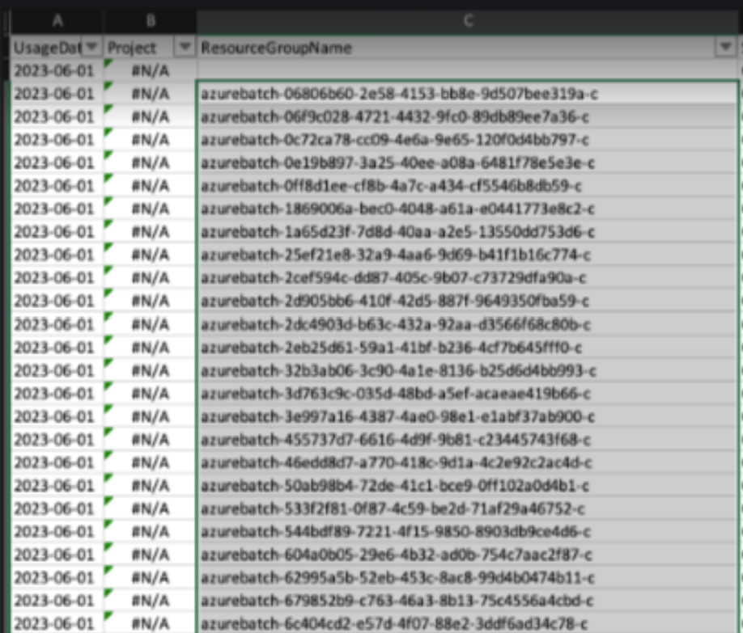Select cell azurebatch-06f9c028-4721-4432
The width and height of the screenshot is (743, 633).
coord(468,117)
